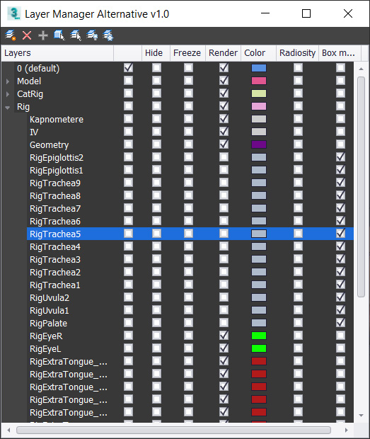Click the vertical scrollbar down arrow
370x439 pixels.
tap(361, 416)
